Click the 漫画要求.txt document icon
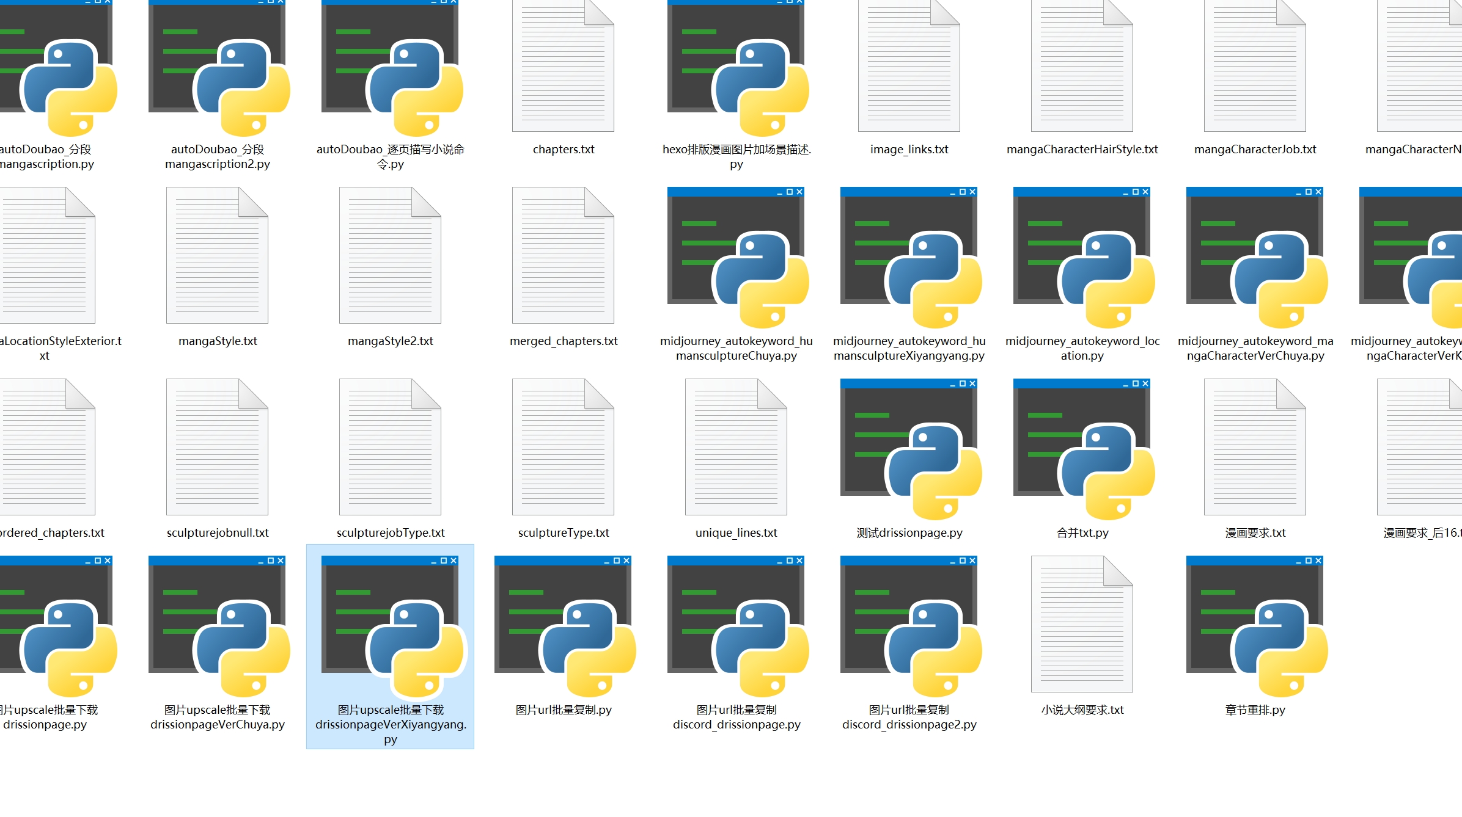 pos(1255,447)
